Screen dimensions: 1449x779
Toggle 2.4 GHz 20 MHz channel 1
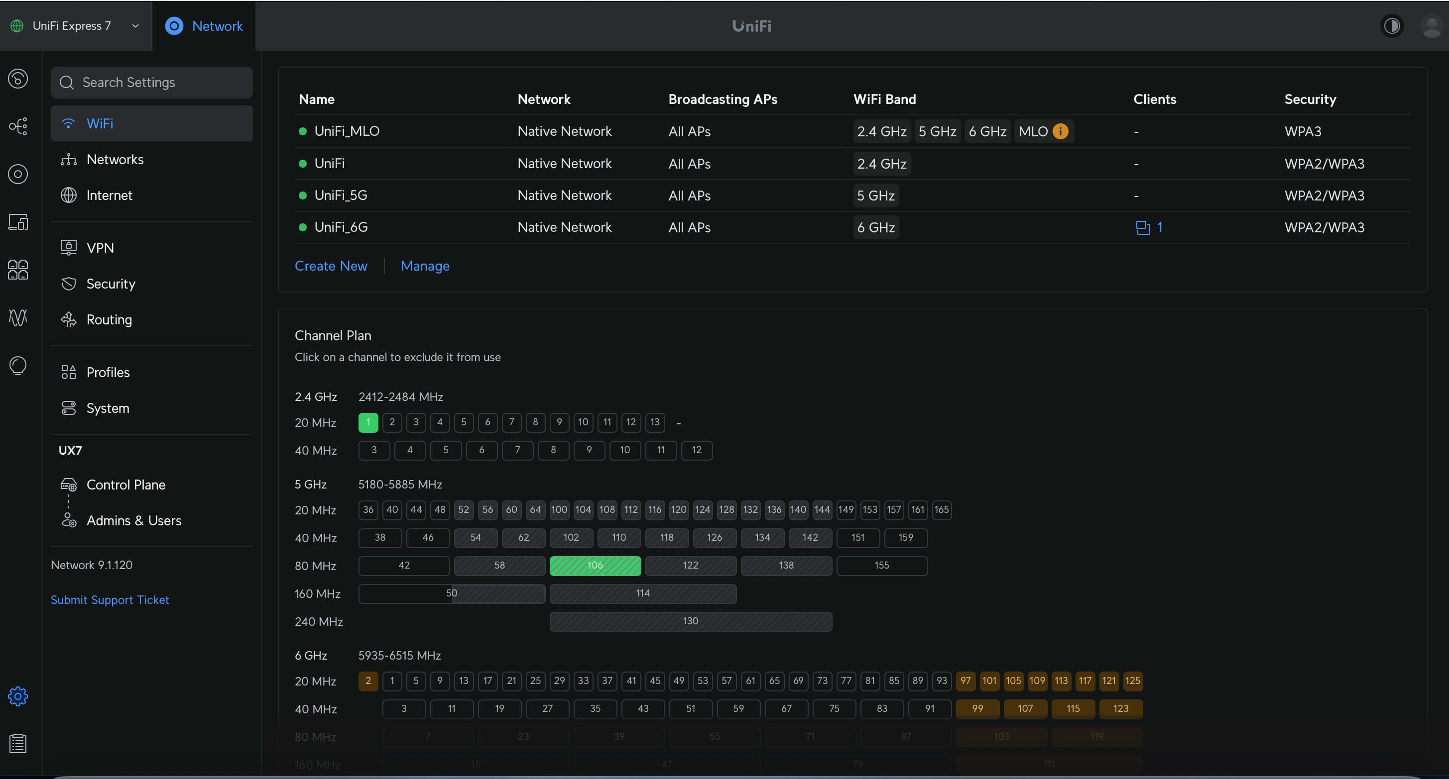pyautogui.click(x=368, y=422)
